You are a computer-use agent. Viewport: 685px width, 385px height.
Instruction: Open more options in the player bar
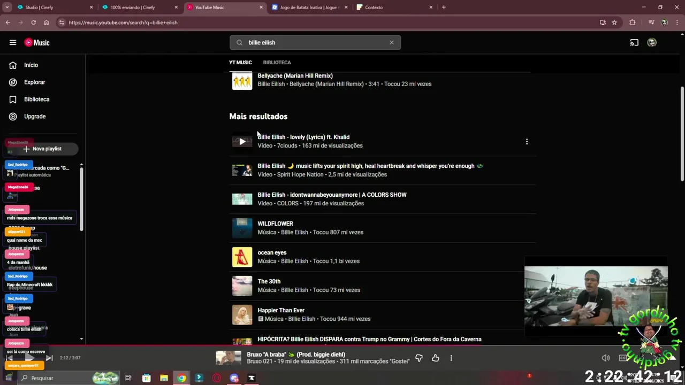click(451, 358)
